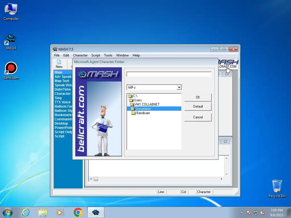Open the Windows Start menu
The height and width of the screenshot is (218, 291).
click(x=8, y=212)
